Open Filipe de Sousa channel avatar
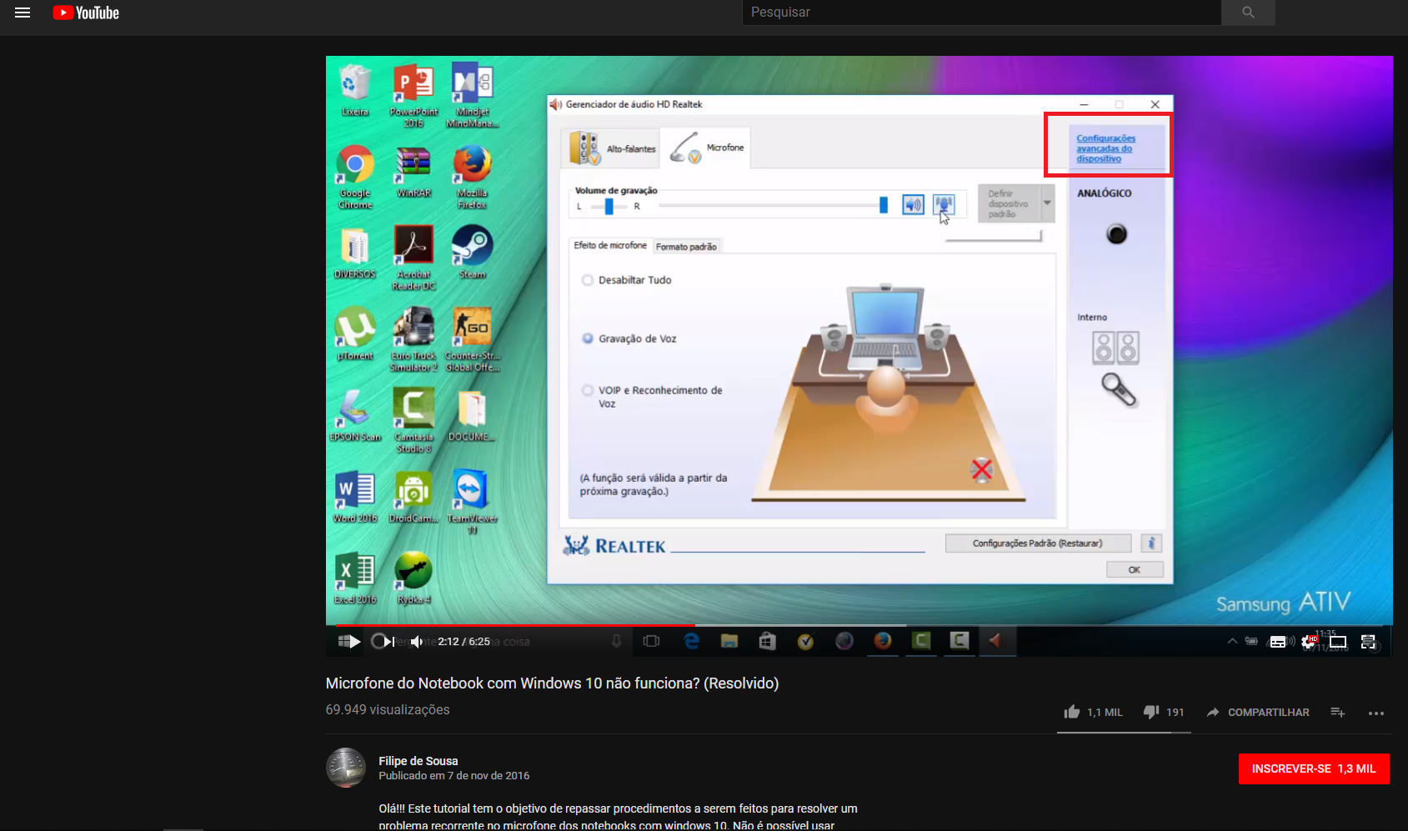 346,768
